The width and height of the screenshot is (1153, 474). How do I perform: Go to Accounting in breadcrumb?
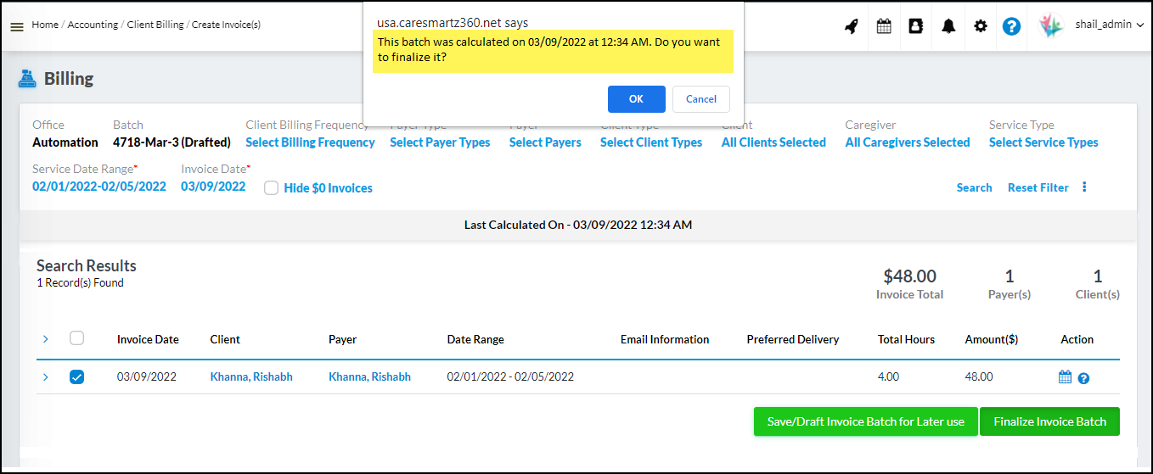pyautogui.click(x=93, y=25)
